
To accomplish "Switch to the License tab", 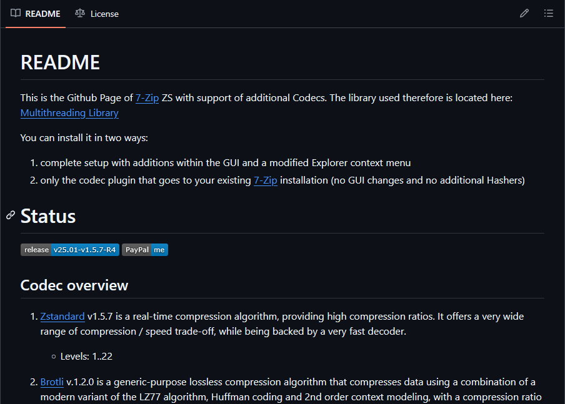I will [97, 14].
